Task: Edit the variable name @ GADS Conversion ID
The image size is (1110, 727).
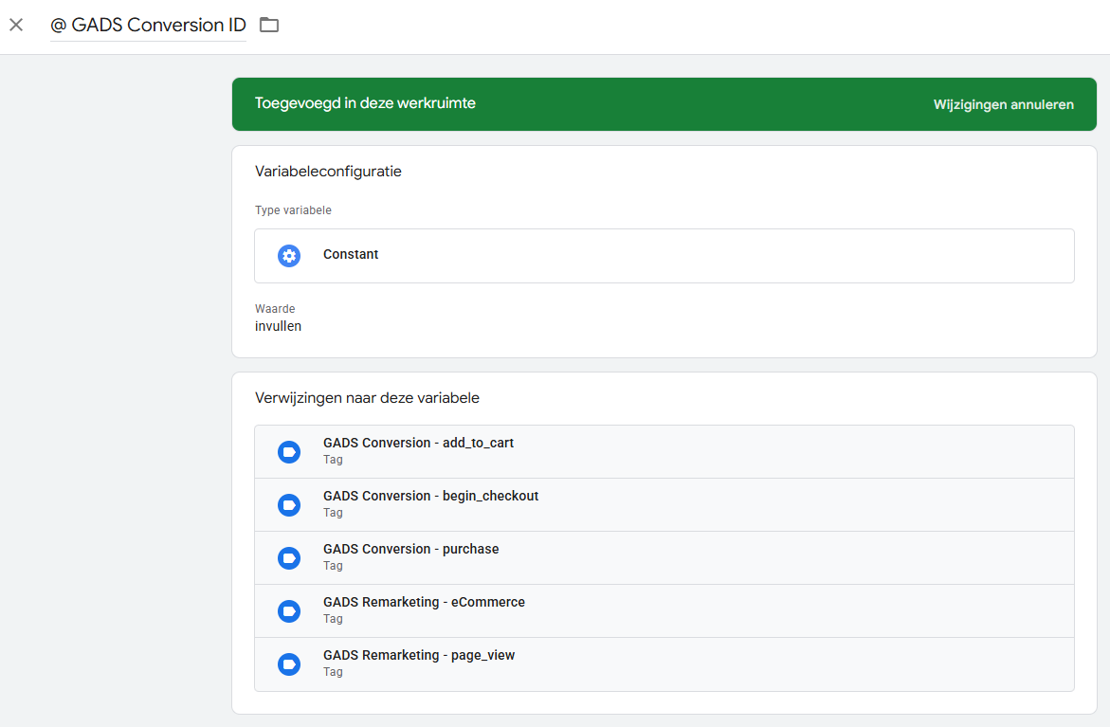Action: pos(148,25)
